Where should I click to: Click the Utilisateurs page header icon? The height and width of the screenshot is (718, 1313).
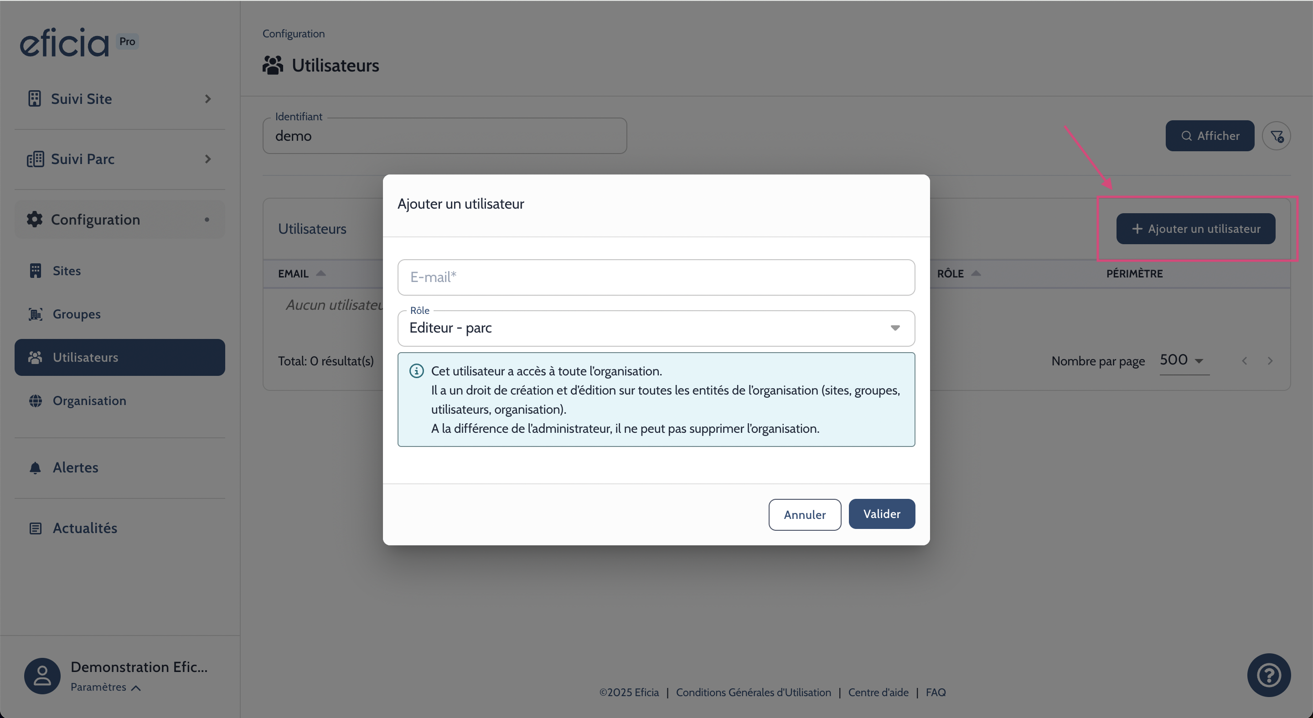[273, 66]
